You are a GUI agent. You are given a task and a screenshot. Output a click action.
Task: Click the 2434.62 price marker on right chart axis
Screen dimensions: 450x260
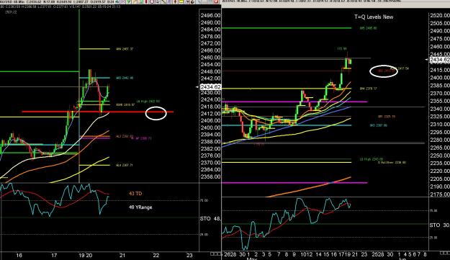439,59
